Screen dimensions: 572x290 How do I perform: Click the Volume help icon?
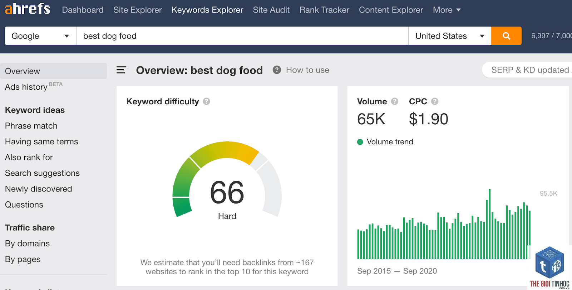click(395, 101)
